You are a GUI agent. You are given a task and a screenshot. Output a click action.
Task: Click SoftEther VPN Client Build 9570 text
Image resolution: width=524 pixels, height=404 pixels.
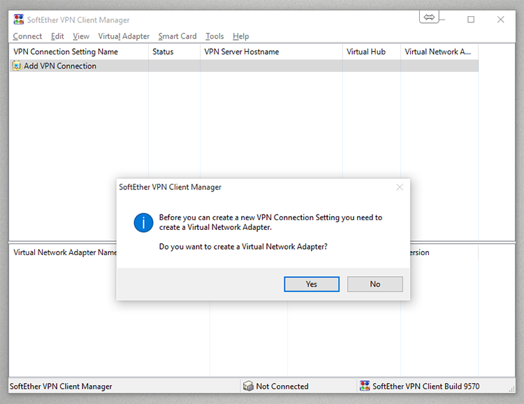point(426,387)
